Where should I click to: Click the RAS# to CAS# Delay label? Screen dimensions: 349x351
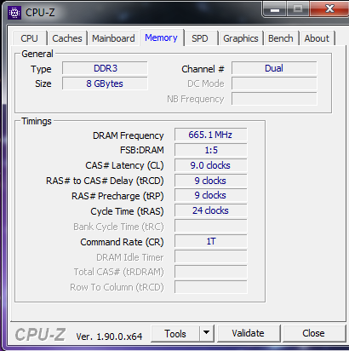click(x=105, y=181)
